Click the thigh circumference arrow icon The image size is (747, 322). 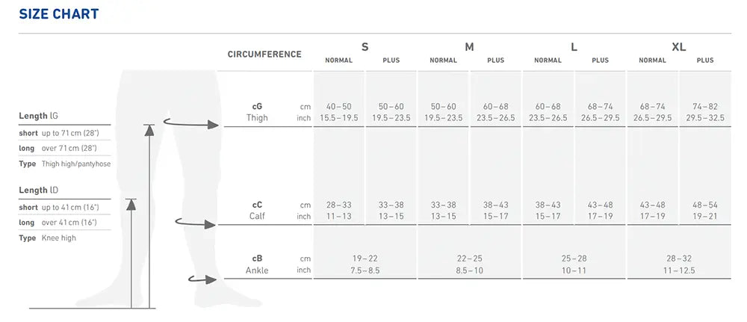point(190,123)
